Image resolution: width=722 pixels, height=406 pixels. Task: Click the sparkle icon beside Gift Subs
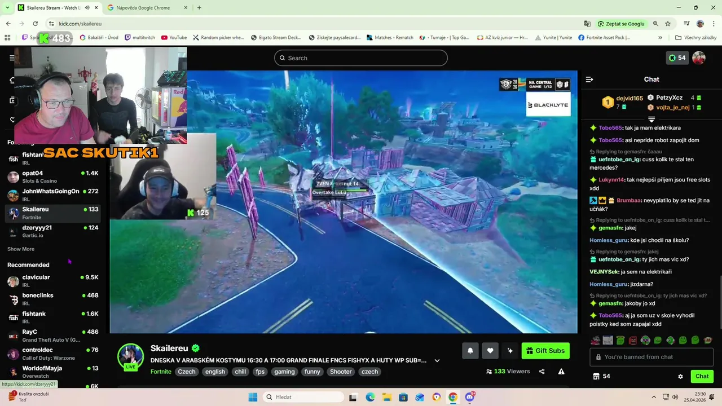(x=510, y=351)
